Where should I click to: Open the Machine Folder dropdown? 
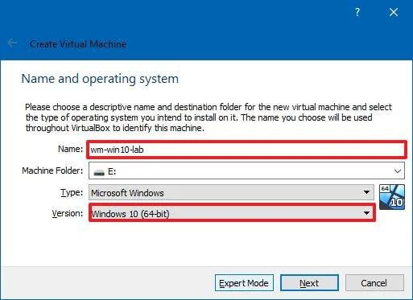point(246,171)
